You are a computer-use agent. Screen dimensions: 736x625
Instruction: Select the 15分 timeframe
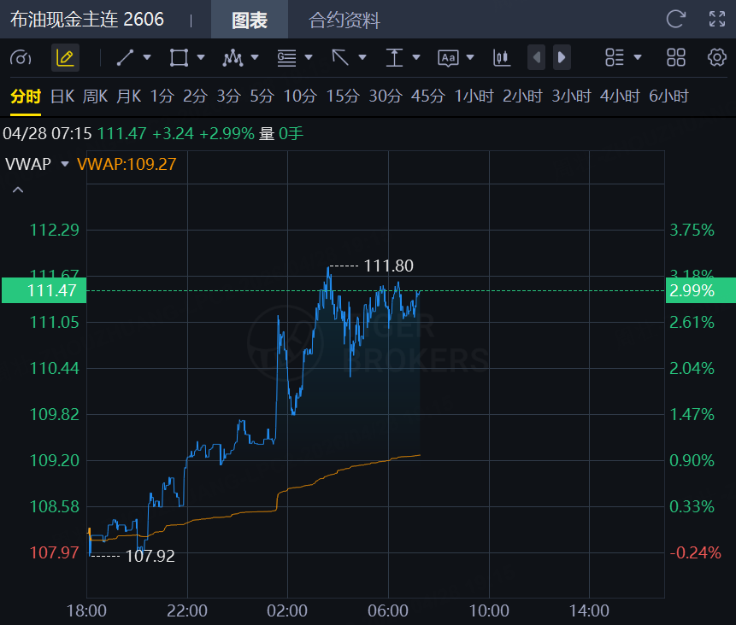(x=342, y=96)
